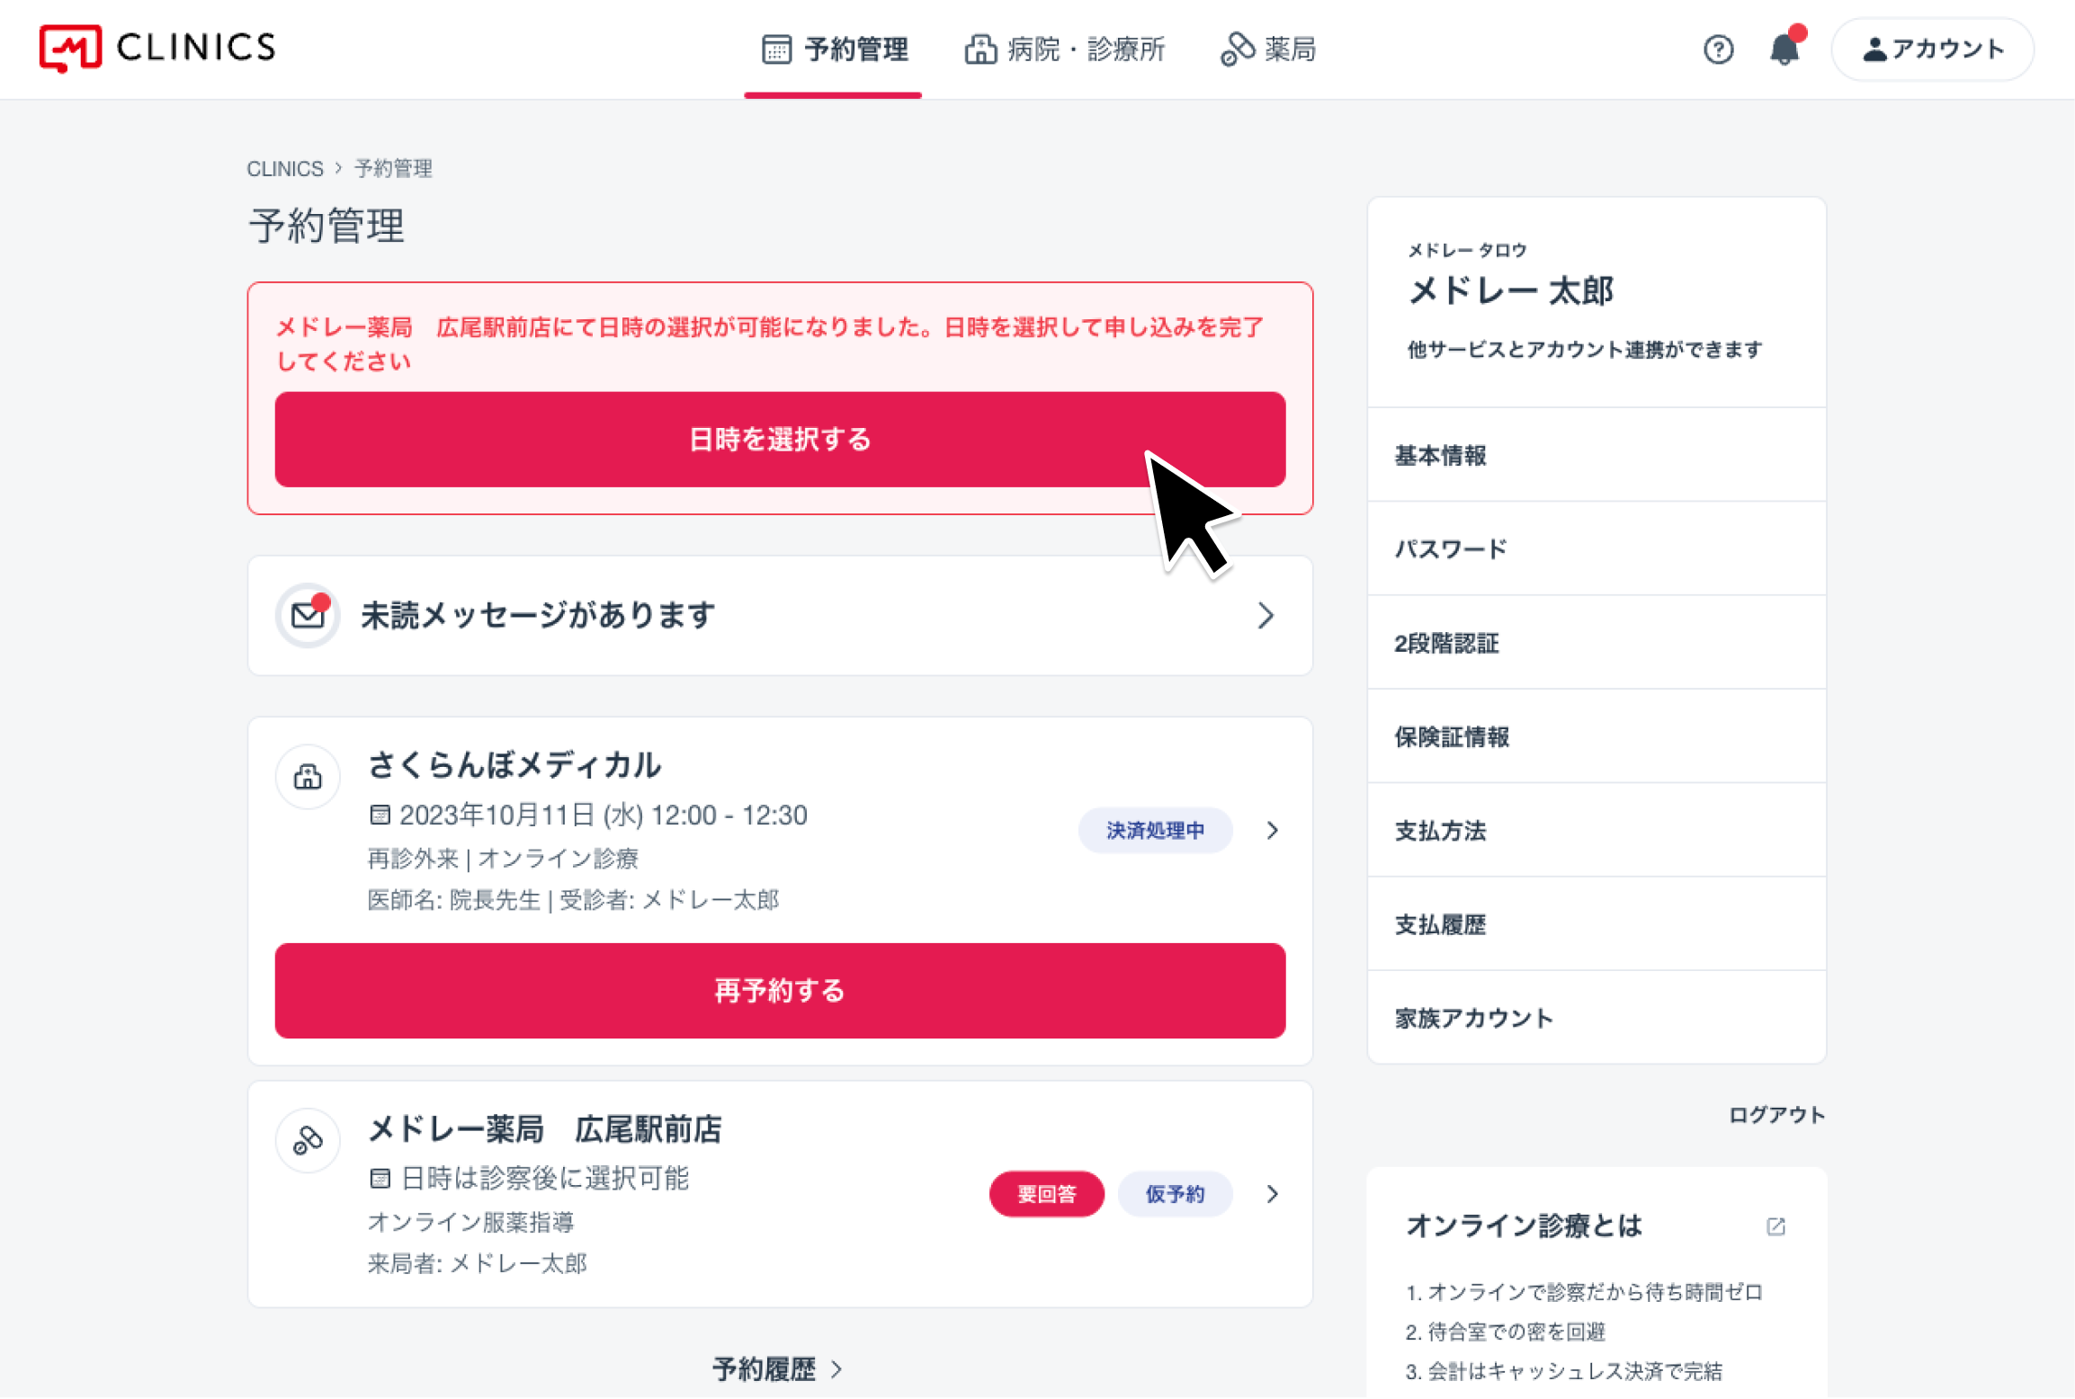Open the アカウント menu button
Viewport: 2075px width, 1399px height.
click(1932, 49)
